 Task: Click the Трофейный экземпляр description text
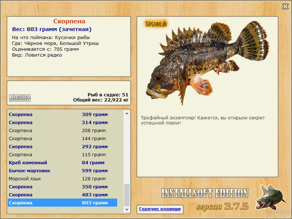203,120
